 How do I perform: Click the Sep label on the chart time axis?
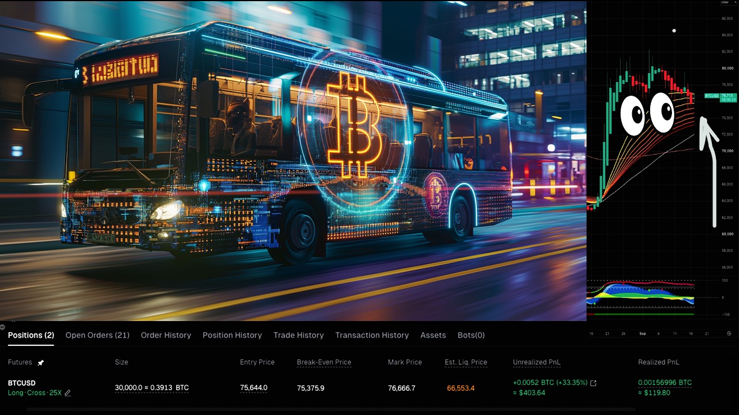(643, 334)
